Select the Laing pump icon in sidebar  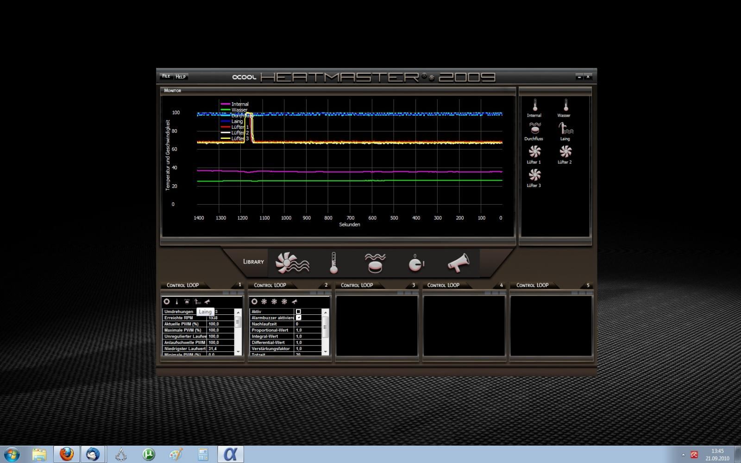(565, 128)
